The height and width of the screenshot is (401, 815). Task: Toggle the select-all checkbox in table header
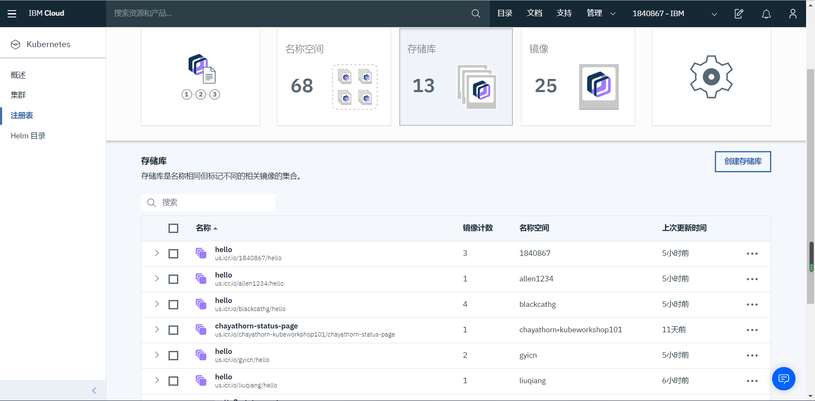(x=173, y=228)
